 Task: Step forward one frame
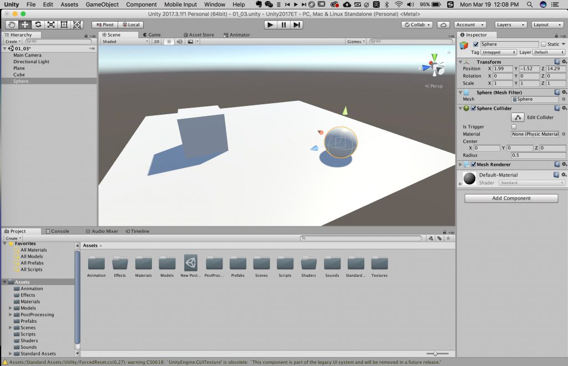[297, 24]
